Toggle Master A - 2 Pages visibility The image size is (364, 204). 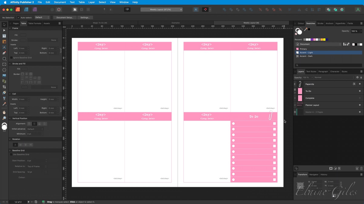[x=360, y=112]
